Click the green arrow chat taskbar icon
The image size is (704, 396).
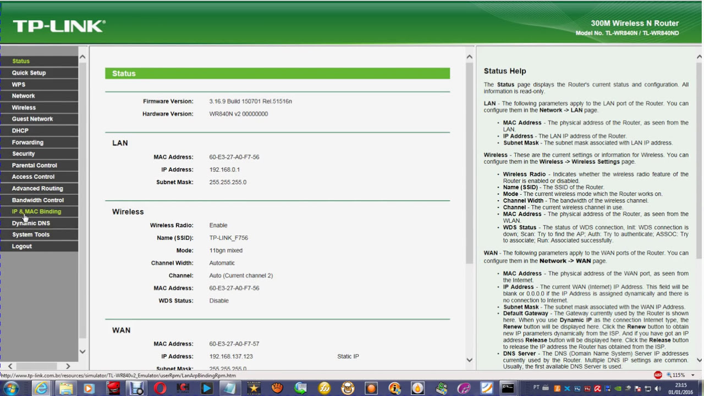point(300,389)
